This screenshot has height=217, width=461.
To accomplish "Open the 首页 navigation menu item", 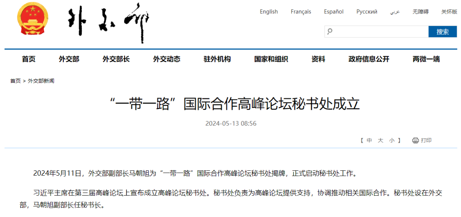I will (28, 59).
